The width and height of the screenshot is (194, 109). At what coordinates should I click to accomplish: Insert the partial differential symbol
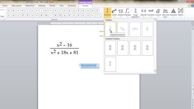pyautogui.click(x=13, y=15)
